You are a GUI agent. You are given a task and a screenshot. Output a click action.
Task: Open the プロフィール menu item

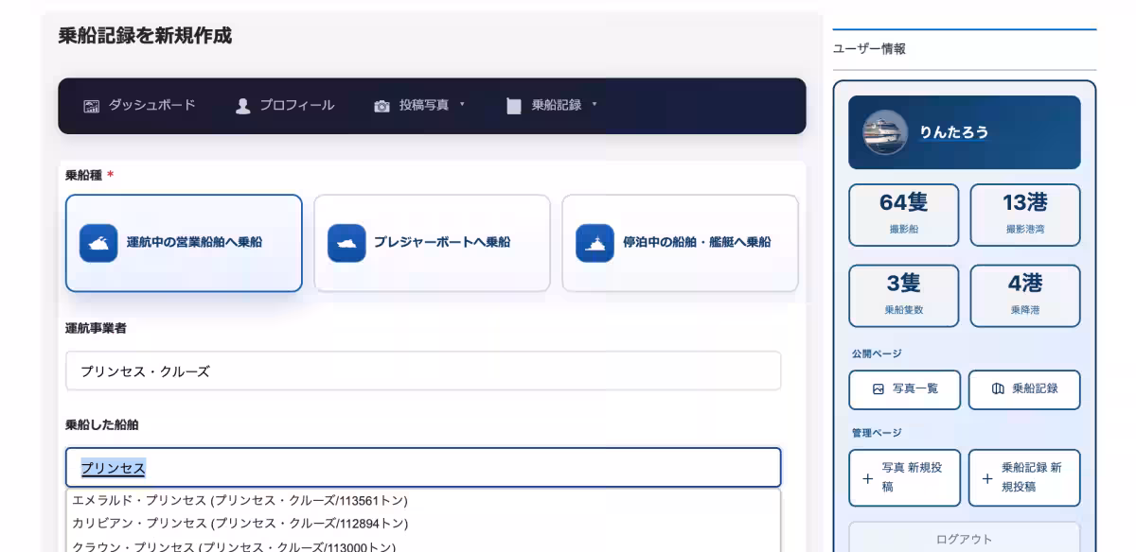point(285,106)
